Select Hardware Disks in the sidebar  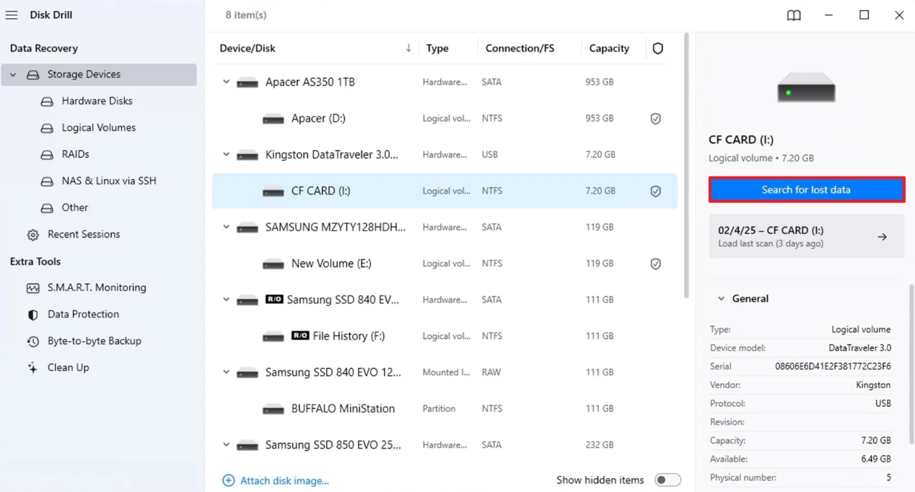(x=97, y=102)
